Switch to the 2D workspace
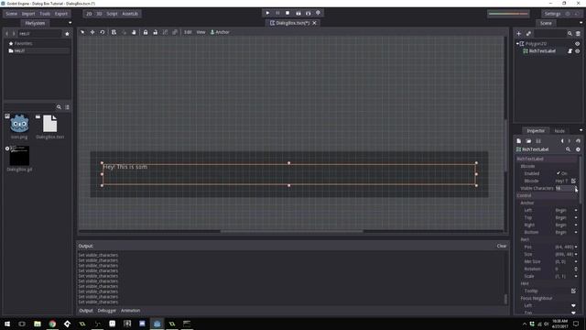This screenshot has height=330, width=586. (89, 14)
